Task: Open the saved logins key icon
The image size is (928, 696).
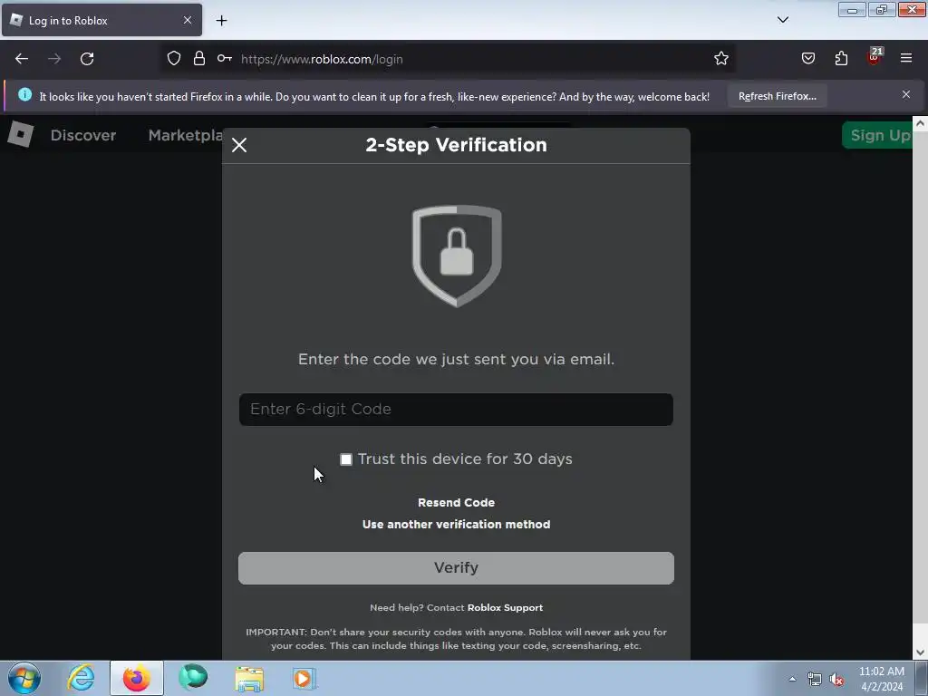Action: (x=225, y=59)
